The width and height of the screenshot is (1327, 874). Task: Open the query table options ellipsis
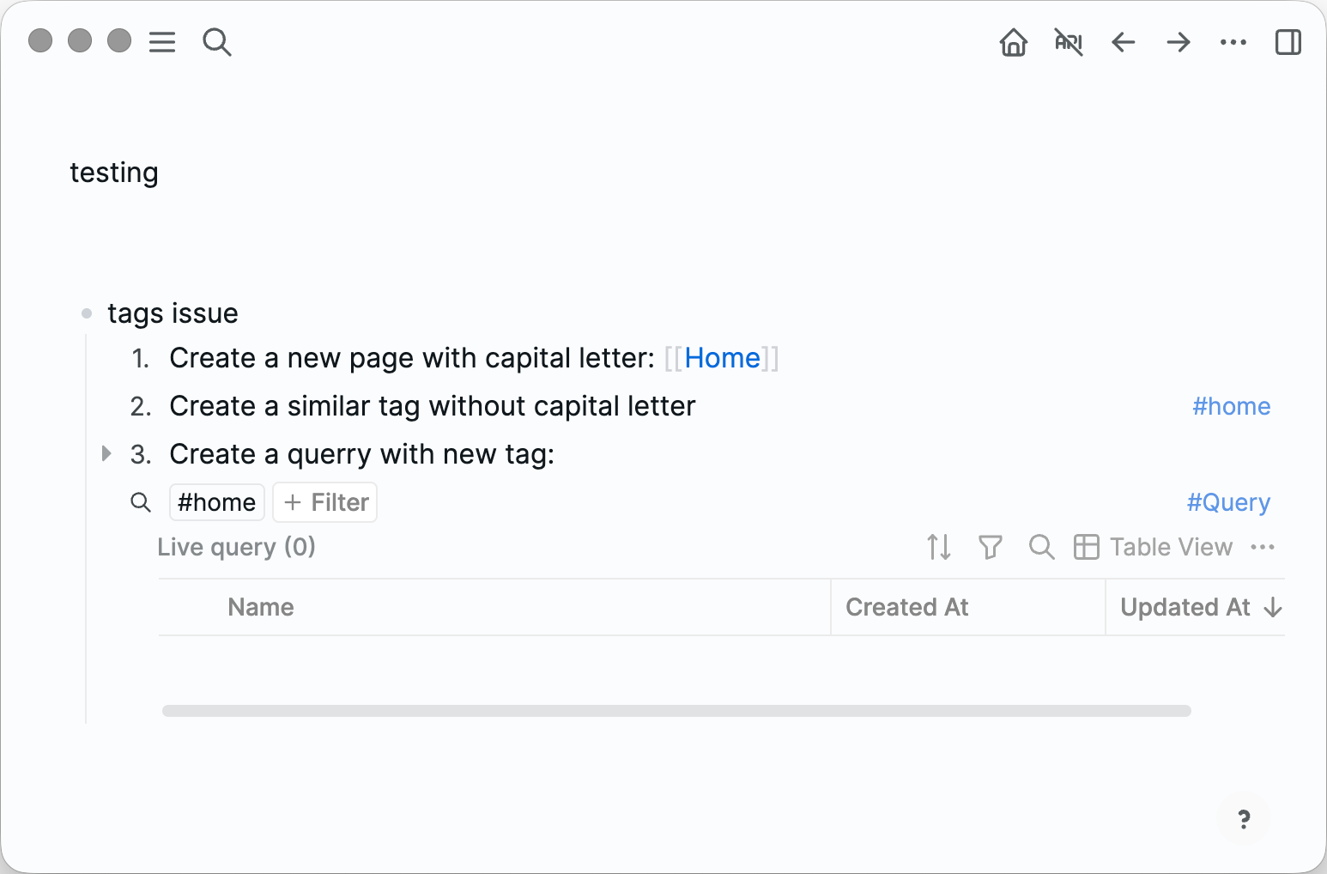(1263, 547)
